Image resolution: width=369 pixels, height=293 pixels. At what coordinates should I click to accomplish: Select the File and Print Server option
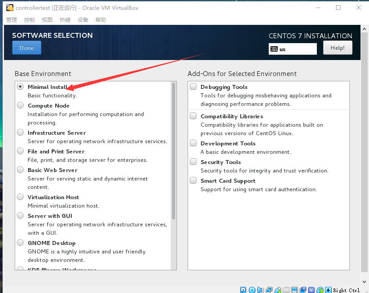tap(20, 151)
